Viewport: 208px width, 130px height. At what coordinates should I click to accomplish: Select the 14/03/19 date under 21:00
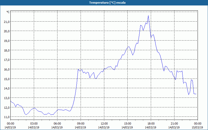coord(174,127)
